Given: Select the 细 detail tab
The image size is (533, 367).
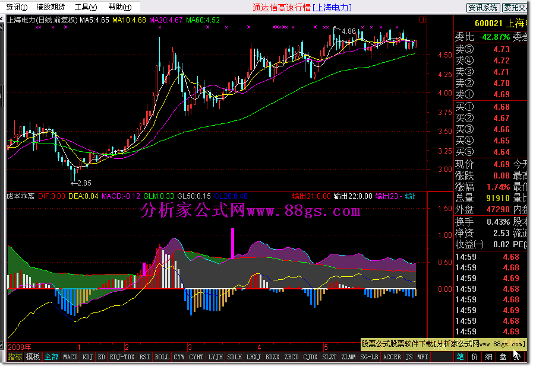Looking at the screenshot, I should pos(489,357).
